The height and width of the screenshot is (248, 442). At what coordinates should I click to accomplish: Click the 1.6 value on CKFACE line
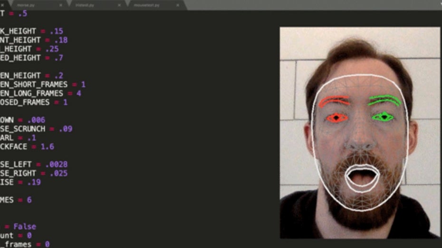tap(48, 147)
